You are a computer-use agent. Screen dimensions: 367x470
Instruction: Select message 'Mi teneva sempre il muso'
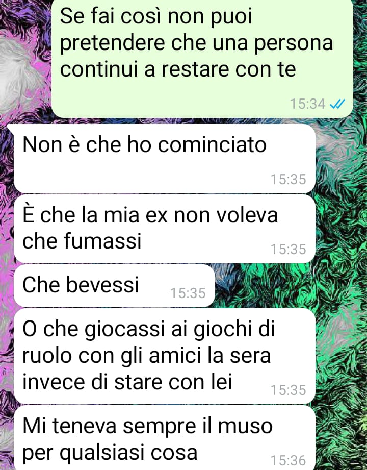(x=164, y=438)
